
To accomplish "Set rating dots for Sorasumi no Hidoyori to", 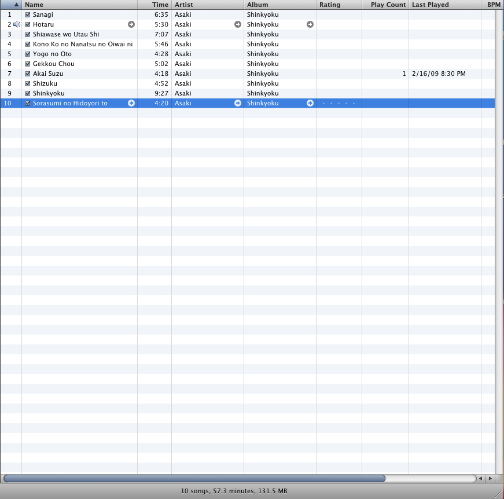I will click(339, 103).
